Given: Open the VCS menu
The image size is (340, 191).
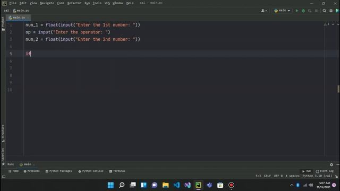Looking at the screenshot, I should pyautogui.click(x=107, y=3).
